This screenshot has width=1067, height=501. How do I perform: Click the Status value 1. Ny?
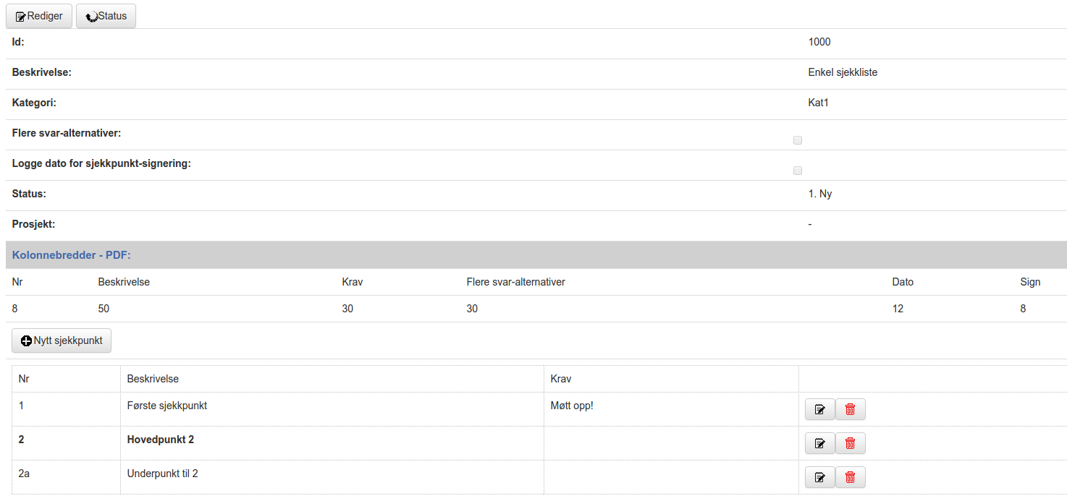tap(820, 194)
